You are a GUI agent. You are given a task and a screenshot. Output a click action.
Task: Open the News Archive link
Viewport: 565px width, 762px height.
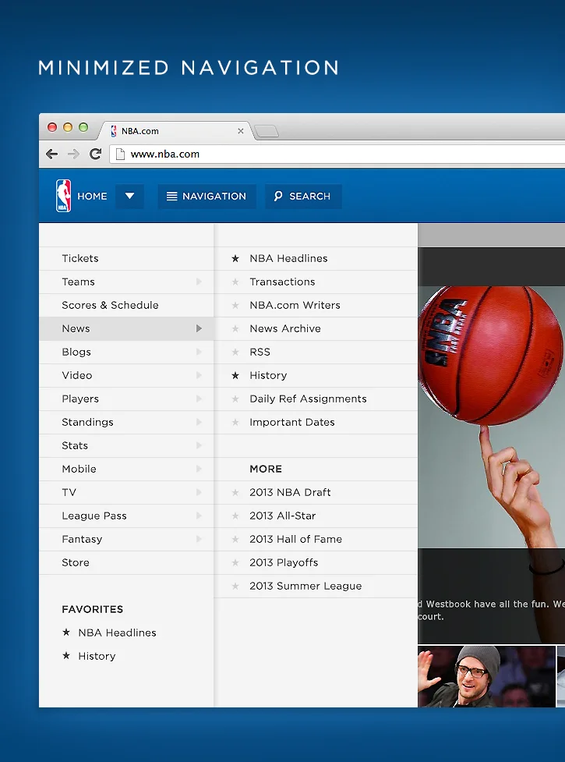(285, 328)
